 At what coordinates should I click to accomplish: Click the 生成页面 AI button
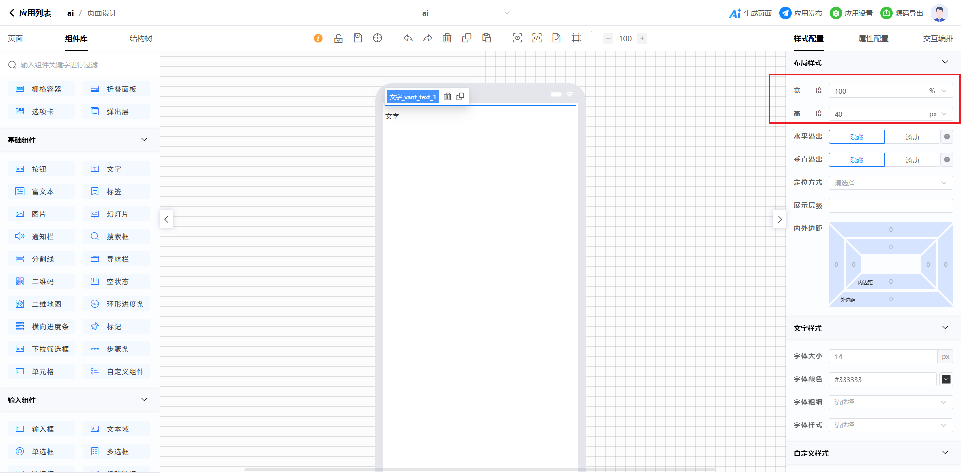click(x=750, y=13)
